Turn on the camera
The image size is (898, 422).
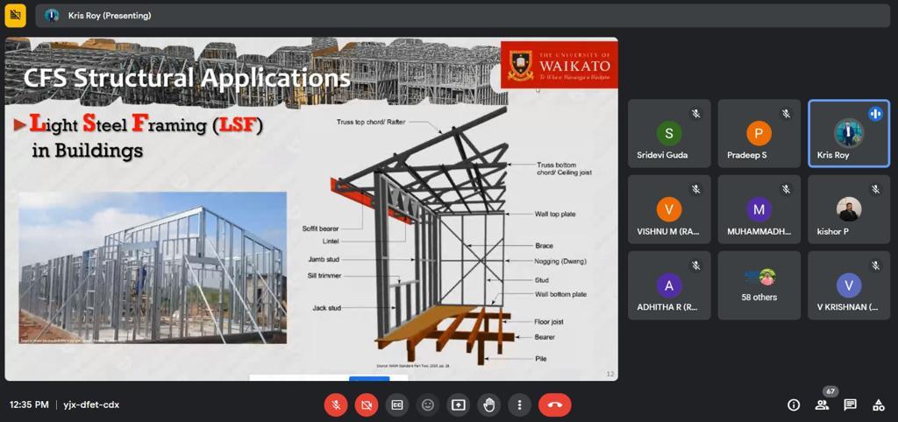367,404
